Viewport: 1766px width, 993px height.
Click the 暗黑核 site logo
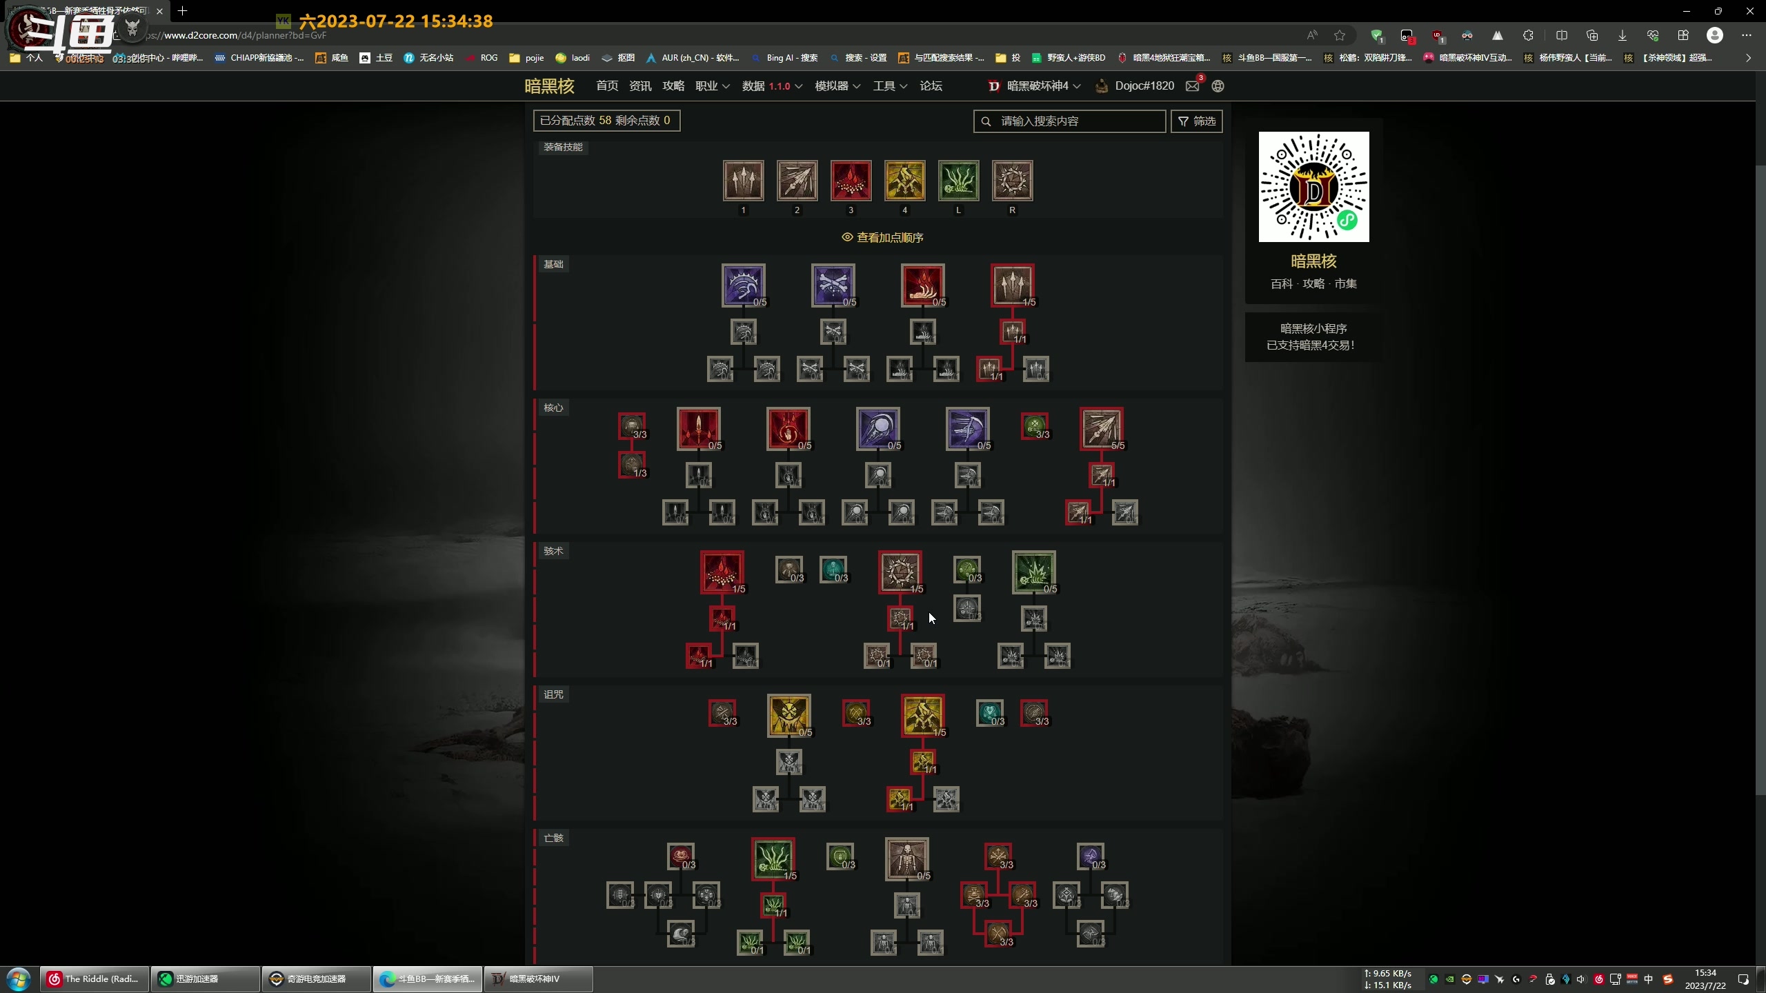(x=549, y=86)
